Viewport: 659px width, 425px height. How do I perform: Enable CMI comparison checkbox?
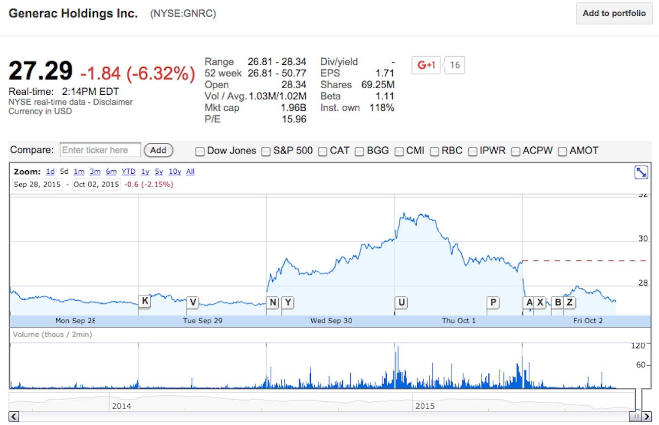coord(399,151)
